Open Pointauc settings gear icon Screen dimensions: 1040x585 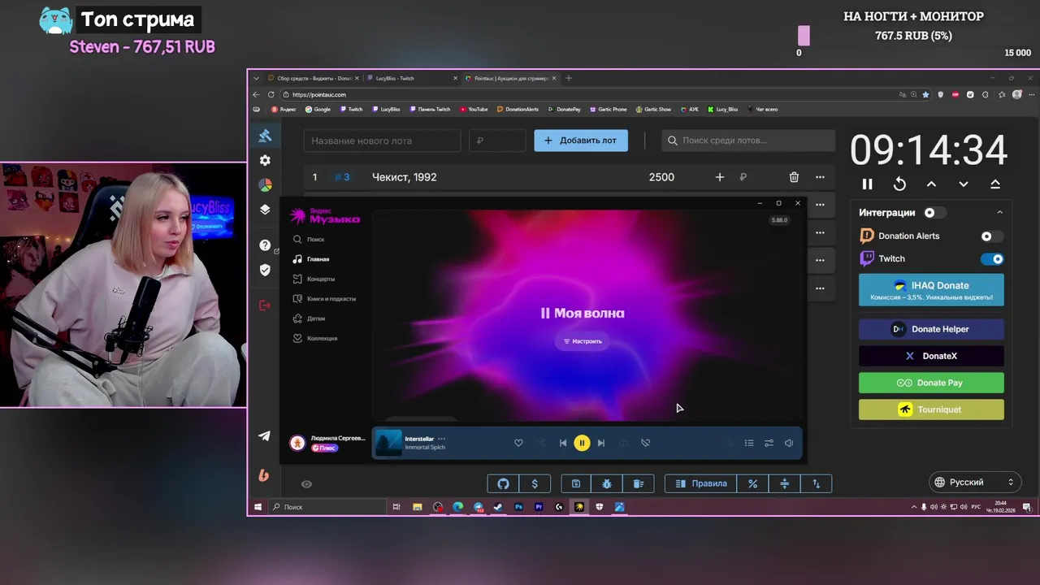click(265, 161)
